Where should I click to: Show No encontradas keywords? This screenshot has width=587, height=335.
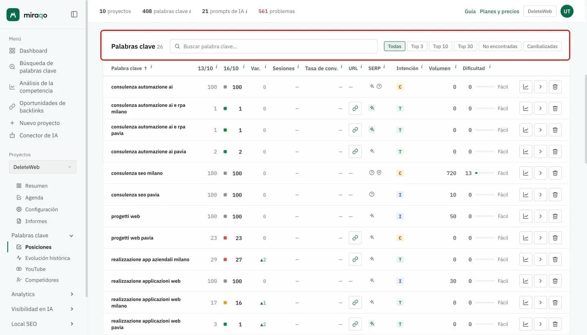[500, 46]
